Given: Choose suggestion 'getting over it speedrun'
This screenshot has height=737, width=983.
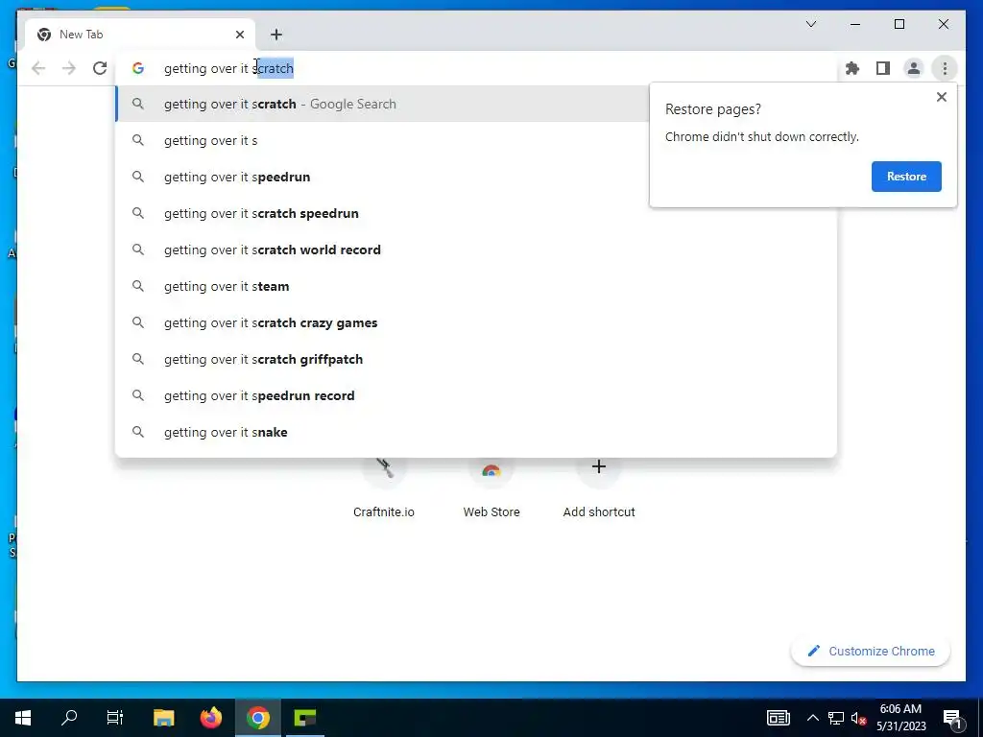Looking at the screenshot, I should tap(382, 177).
